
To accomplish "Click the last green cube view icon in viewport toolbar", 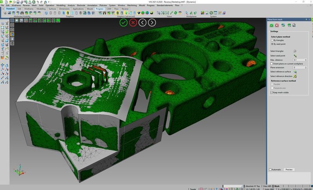I will click(58, 20).
